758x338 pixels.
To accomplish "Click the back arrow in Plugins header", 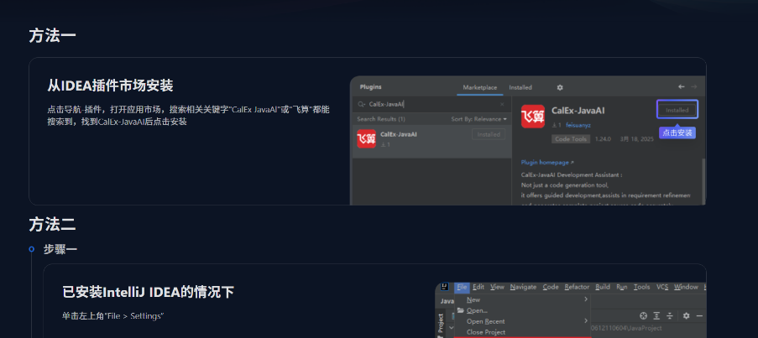I will tap(682, 87).
